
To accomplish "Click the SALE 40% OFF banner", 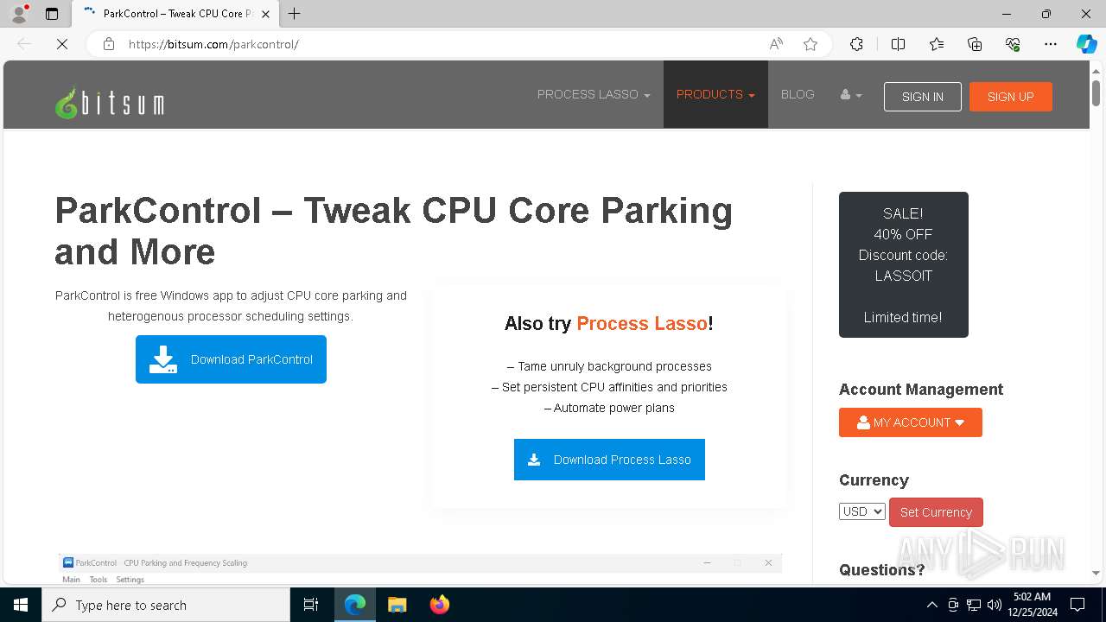I will (904, 264).
